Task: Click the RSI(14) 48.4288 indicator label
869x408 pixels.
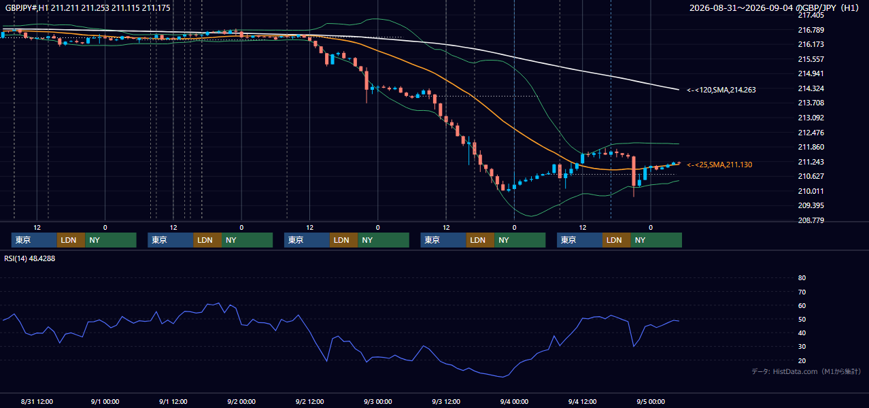Action: pyautogui.click(x=30, y=258)
